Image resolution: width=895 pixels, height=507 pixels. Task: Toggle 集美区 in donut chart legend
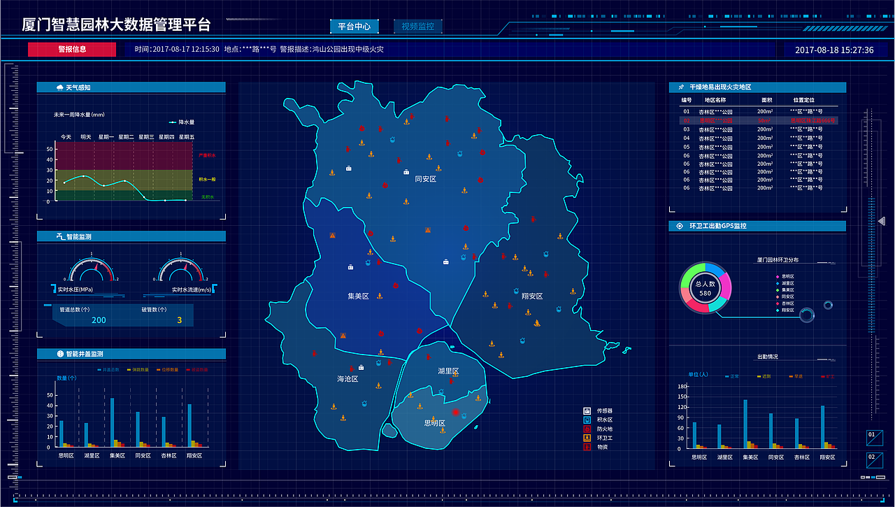[x=785, y=290]
